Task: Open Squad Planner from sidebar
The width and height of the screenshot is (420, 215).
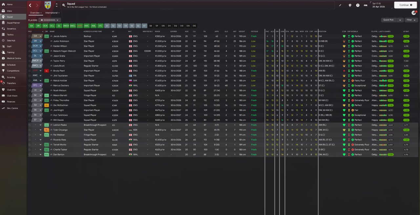Action: pyautogui.click(x=13, y=23)
